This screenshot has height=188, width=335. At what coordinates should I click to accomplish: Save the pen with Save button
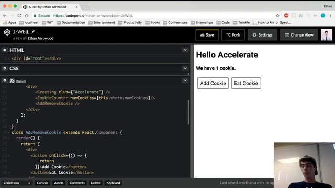point(207,35)
